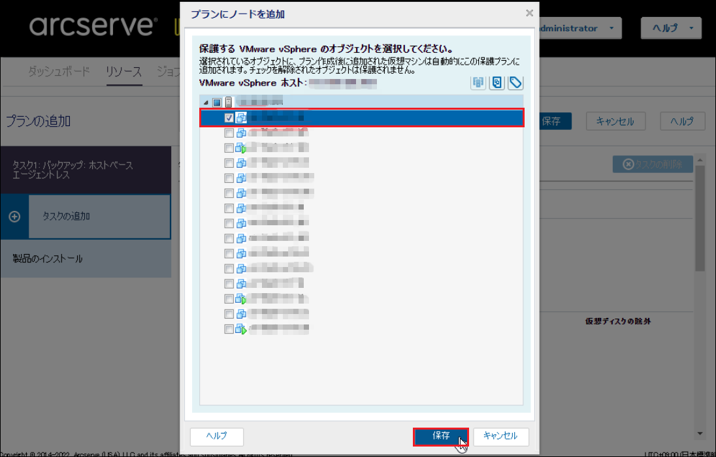Click the arcserve logo in the header
This screenshot has width=716, height=457.
[93, 25]
